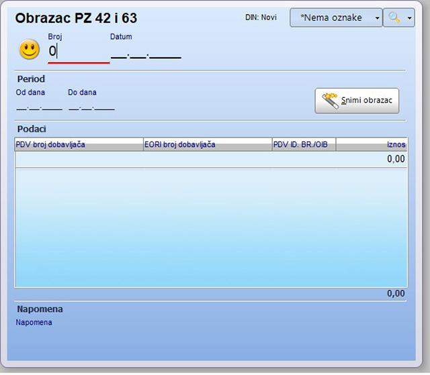Select the 0,00 cell in the first row
This screenshot has width=430, height=375.
[x=396, y=159]
